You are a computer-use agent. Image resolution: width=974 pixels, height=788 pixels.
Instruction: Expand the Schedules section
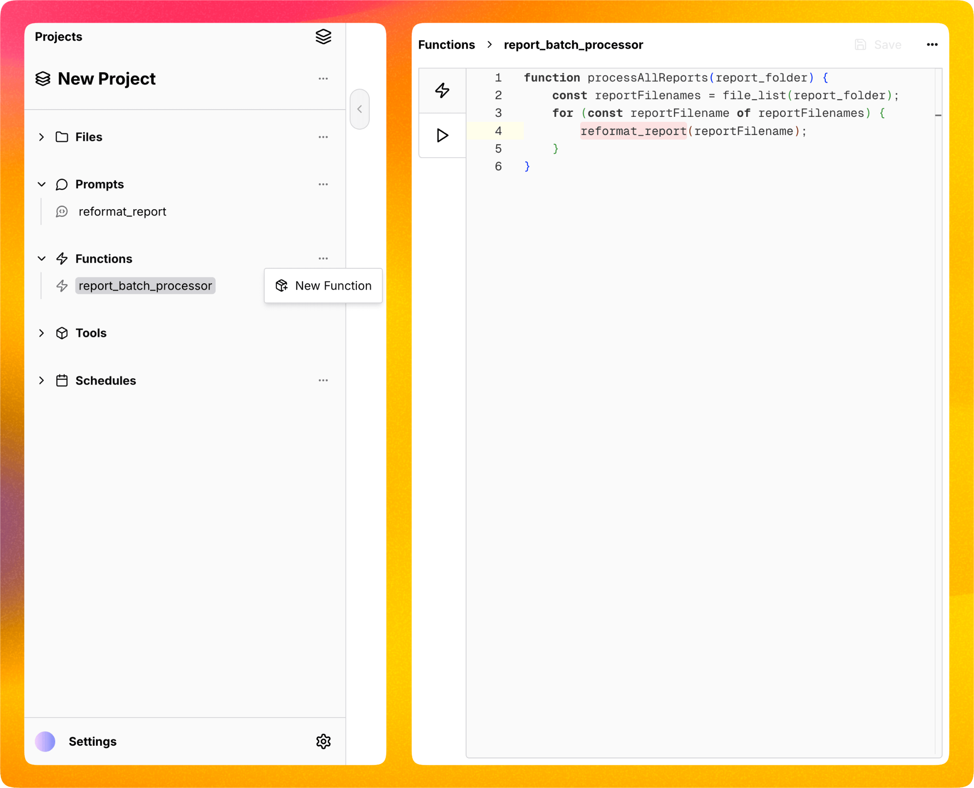[41, 380]
